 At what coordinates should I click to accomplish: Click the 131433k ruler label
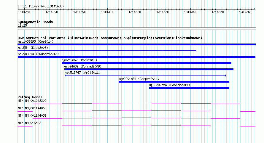click(163, 12)
